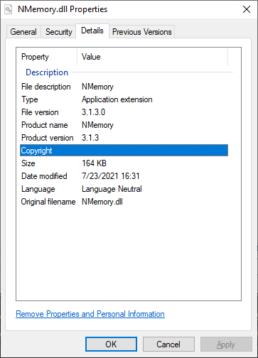The image size is (258, 358).
Task: Open Remove Properties and Personal Information link
Action: click(x=90, y=314)
